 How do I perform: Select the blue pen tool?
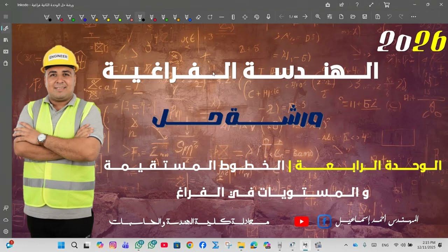[82, 17]
